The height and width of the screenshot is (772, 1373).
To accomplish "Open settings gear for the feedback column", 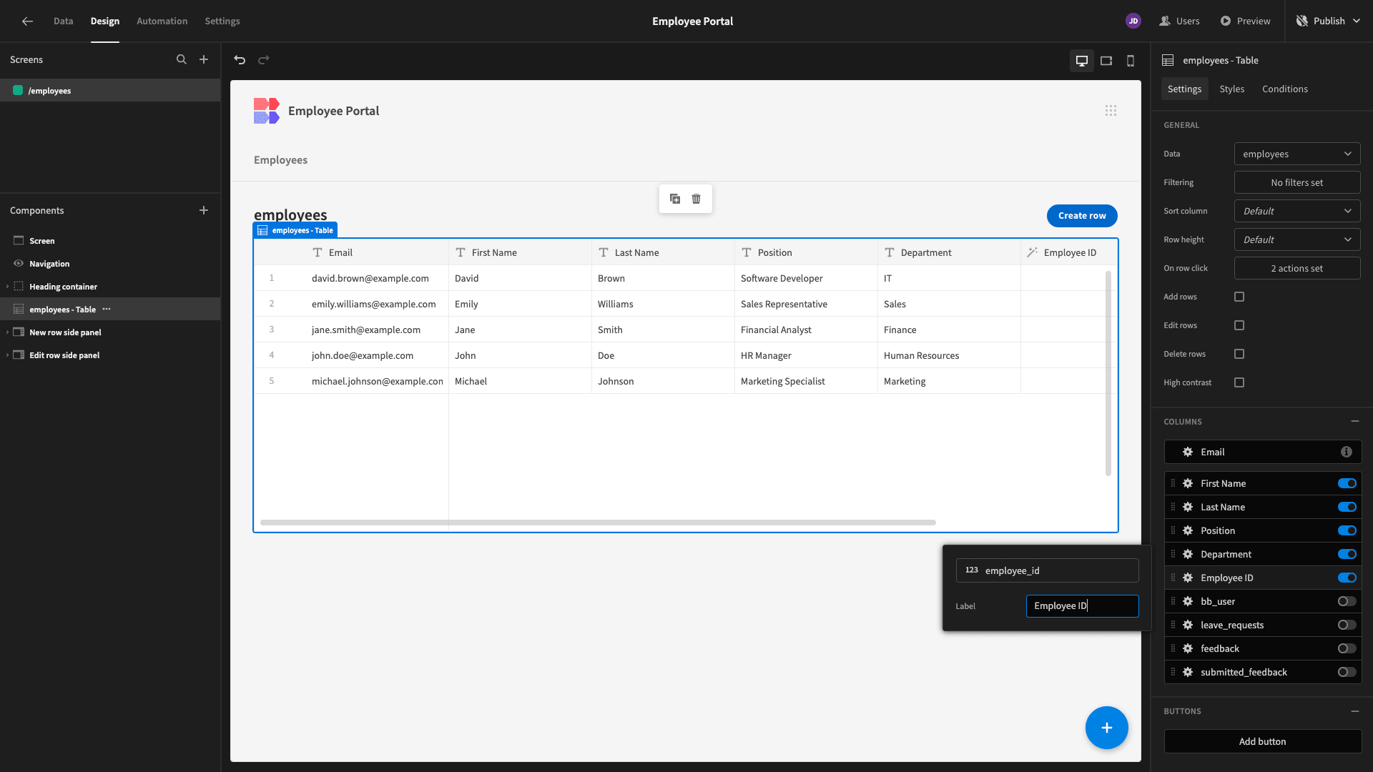I will coord(1188,649).
